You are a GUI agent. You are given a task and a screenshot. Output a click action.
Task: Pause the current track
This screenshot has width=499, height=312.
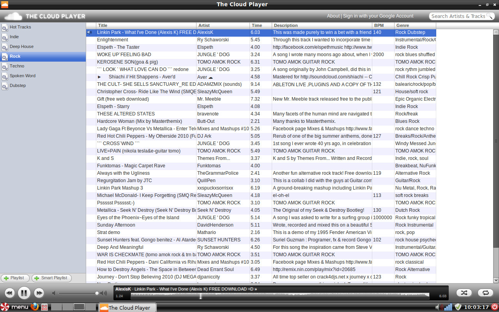pos(24,293)
